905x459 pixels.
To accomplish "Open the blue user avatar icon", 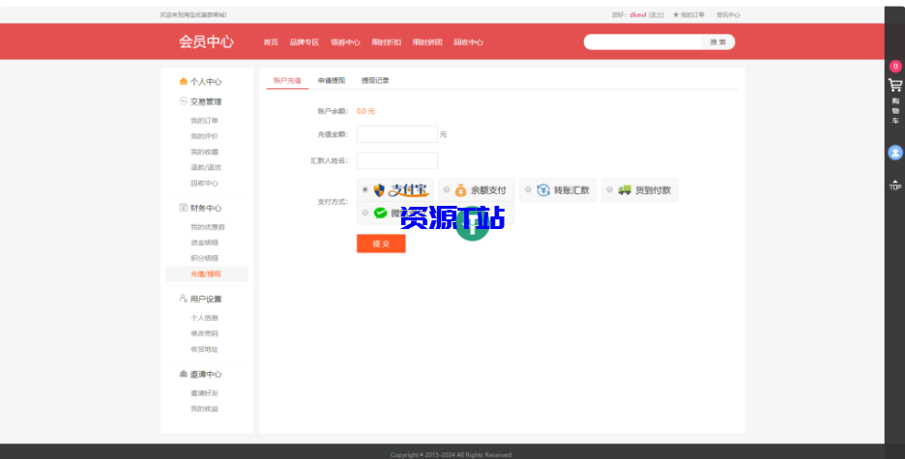I will click(x=895, y=153).
